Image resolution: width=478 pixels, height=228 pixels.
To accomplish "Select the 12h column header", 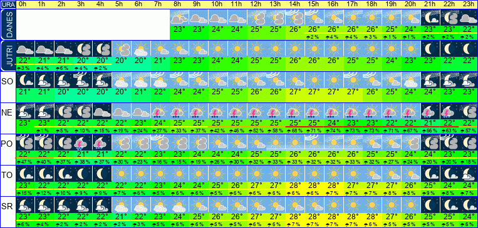I will (257, 4).
